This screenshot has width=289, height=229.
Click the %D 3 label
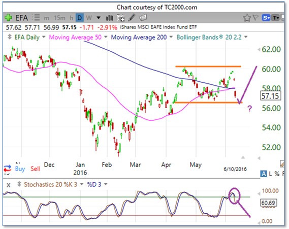click(94, 184)
